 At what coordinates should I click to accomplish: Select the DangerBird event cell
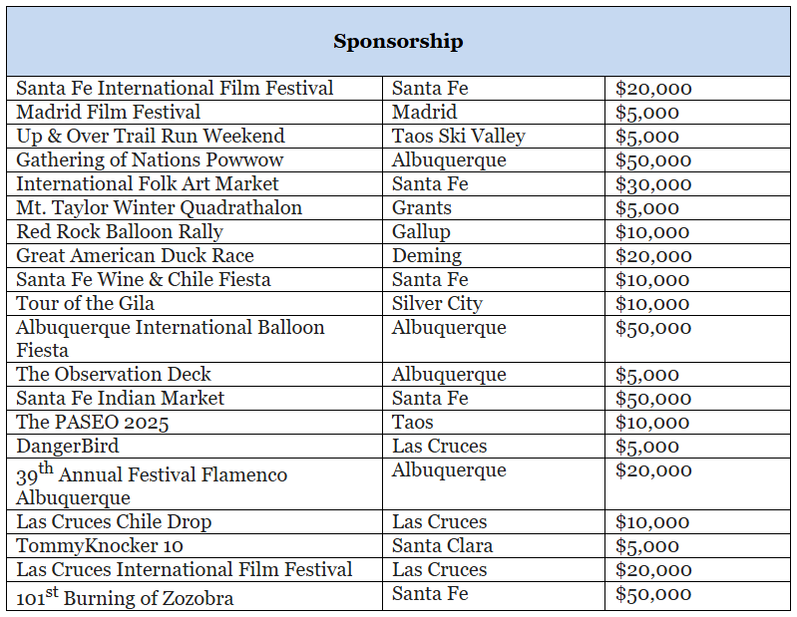[67, 446]
